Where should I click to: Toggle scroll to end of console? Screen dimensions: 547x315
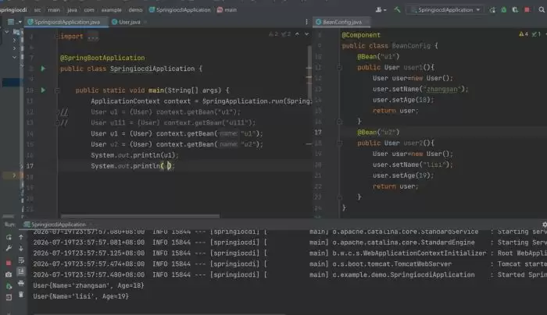coord(21,271)
